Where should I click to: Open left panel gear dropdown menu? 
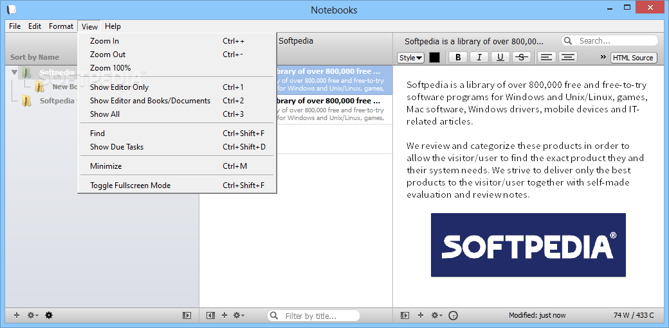[33, 315]
